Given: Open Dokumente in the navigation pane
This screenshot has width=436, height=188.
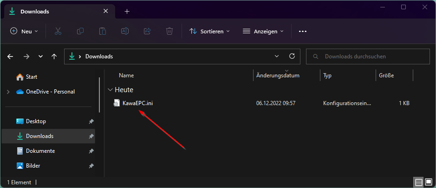Looking at the screenshot, I should (x=40, y=151).
